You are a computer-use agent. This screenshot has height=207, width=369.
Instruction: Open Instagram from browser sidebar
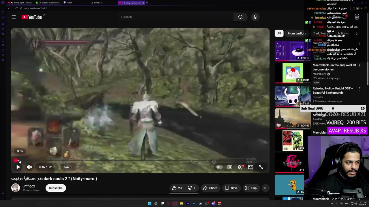(3, 29)
